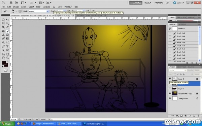Image resolution: width=202 pixels, height=126 pixels.
Task: Select the History Brush tool
Action: click(x=7, y=35)
